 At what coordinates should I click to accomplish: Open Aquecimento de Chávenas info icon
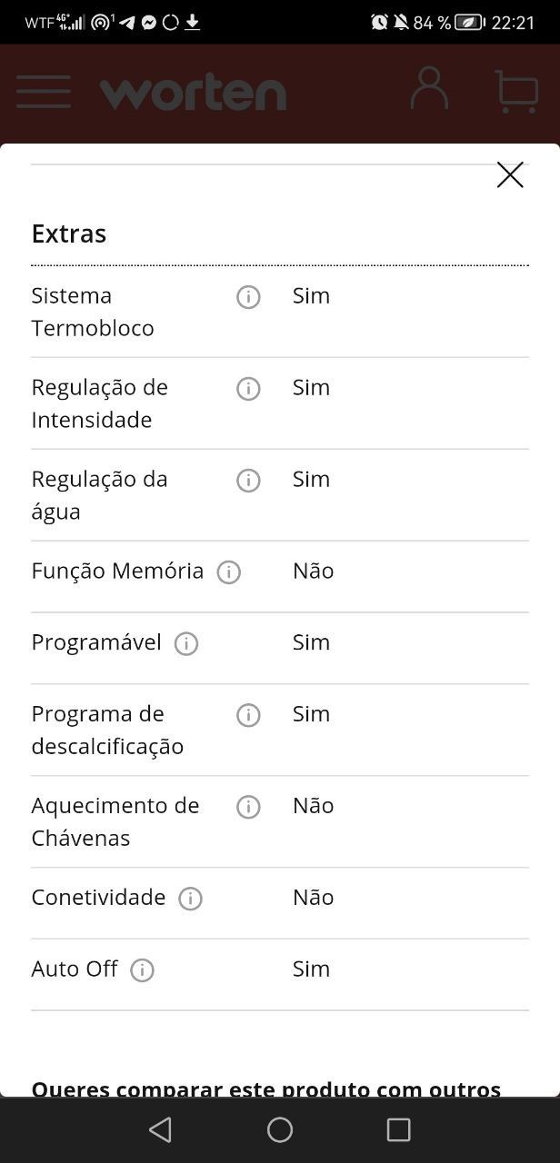click(x=248, y=807)
